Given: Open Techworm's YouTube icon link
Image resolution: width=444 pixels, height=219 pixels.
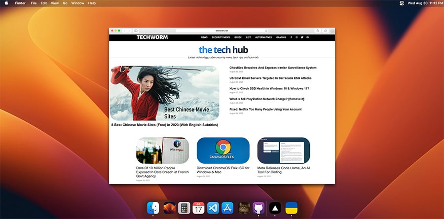Looking at the screenshot, I should [307, 37].
